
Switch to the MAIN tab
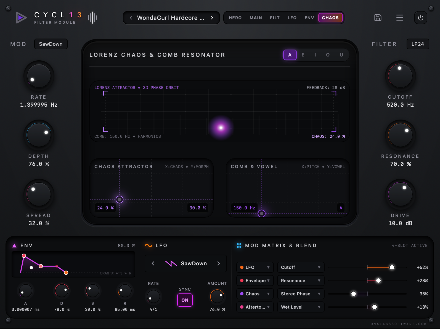point(256,18)
